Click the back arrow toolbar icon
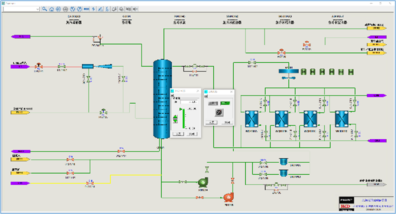This screenshot has height=214, width=396. pos(59,9)
